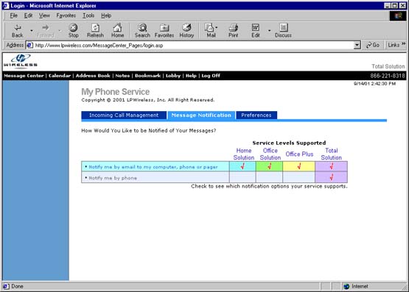Follow the Address Book navigation link
409x292 pixels.
[x=93, y=76]
